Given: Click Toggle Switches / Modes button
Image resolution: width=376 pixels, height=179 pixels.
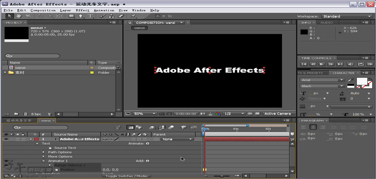Looking at the screenshot, I should [x=127, y=176].
